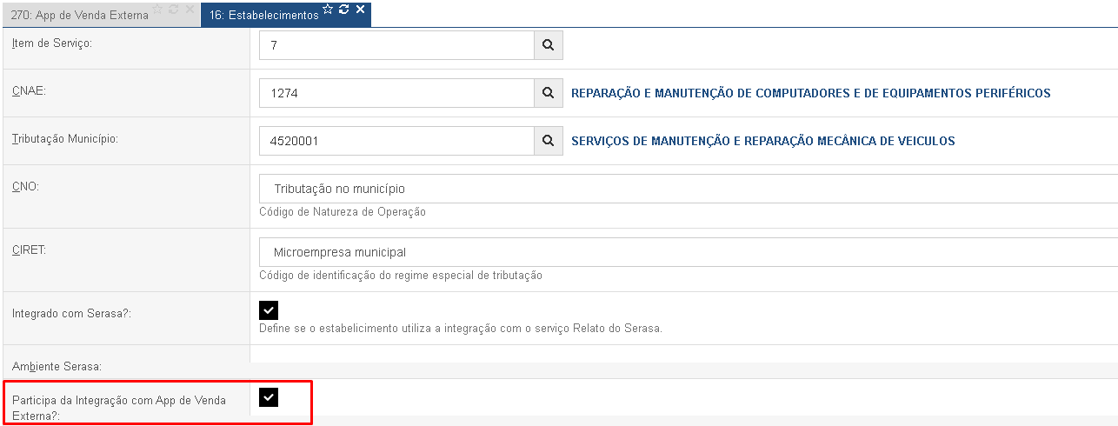Close the App de Venda Externa tab
This screenshot has height=426, width=1118.
click(x=190, y=9)
